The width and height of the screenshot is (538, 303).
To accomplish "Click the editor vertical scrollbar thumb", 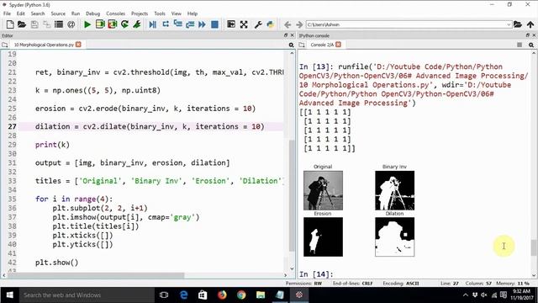I will pos(292,196).
